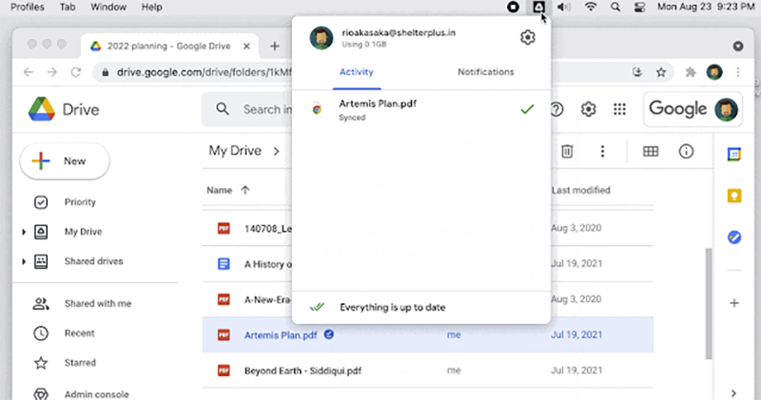Open the Help menu in menu bar
The width and height of the screenshot is (761, 400).
tap(151, 7)
